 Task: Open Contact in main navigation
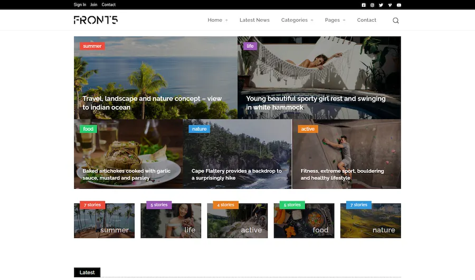click(x=367, y=20)
